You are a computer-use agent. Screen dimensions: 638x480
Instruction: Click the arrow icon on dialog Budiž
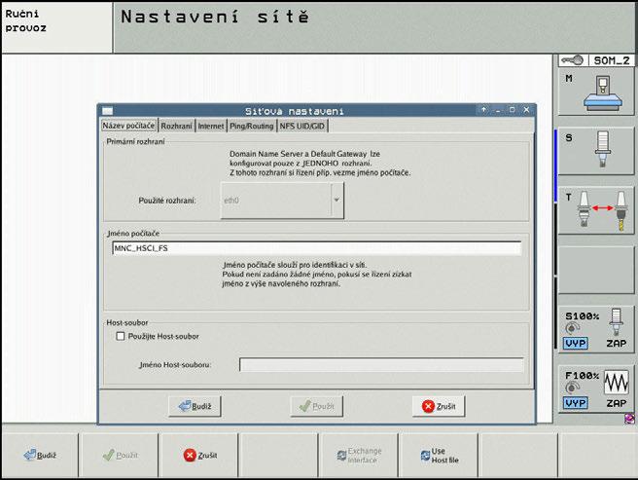185,406
